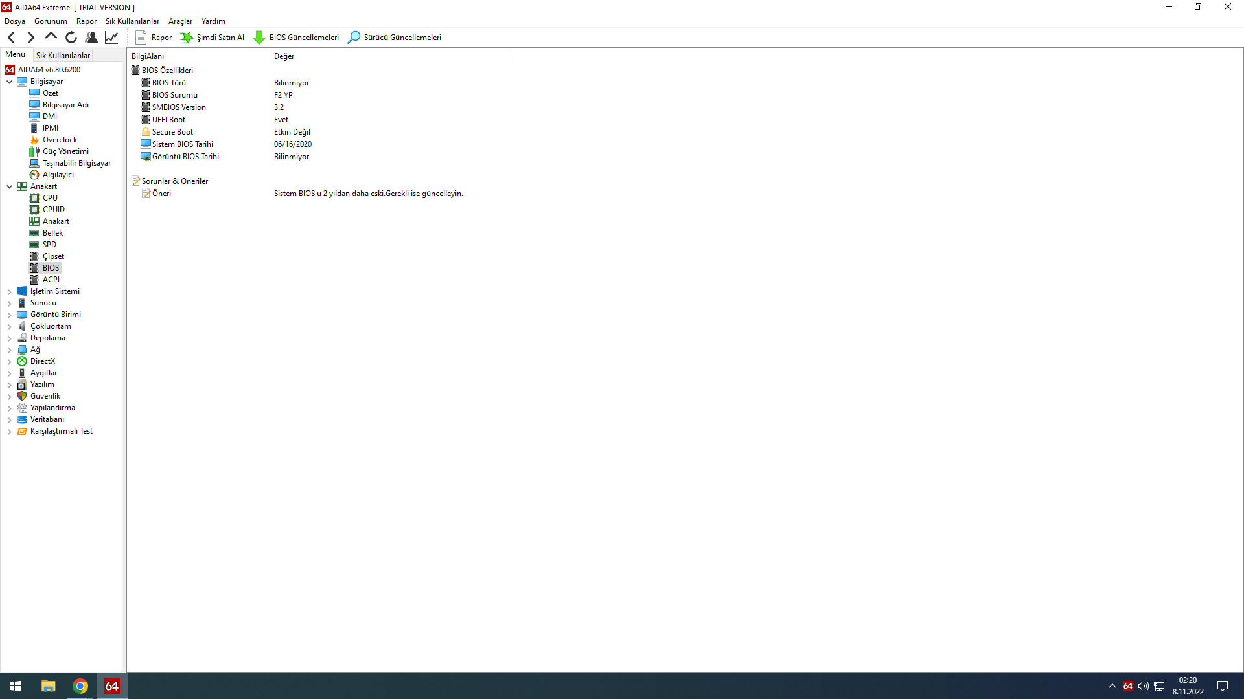This screenshot has height=699, width=1244.
Task: Click the Forward navigation arrow
Action: [x=30, y=38]
